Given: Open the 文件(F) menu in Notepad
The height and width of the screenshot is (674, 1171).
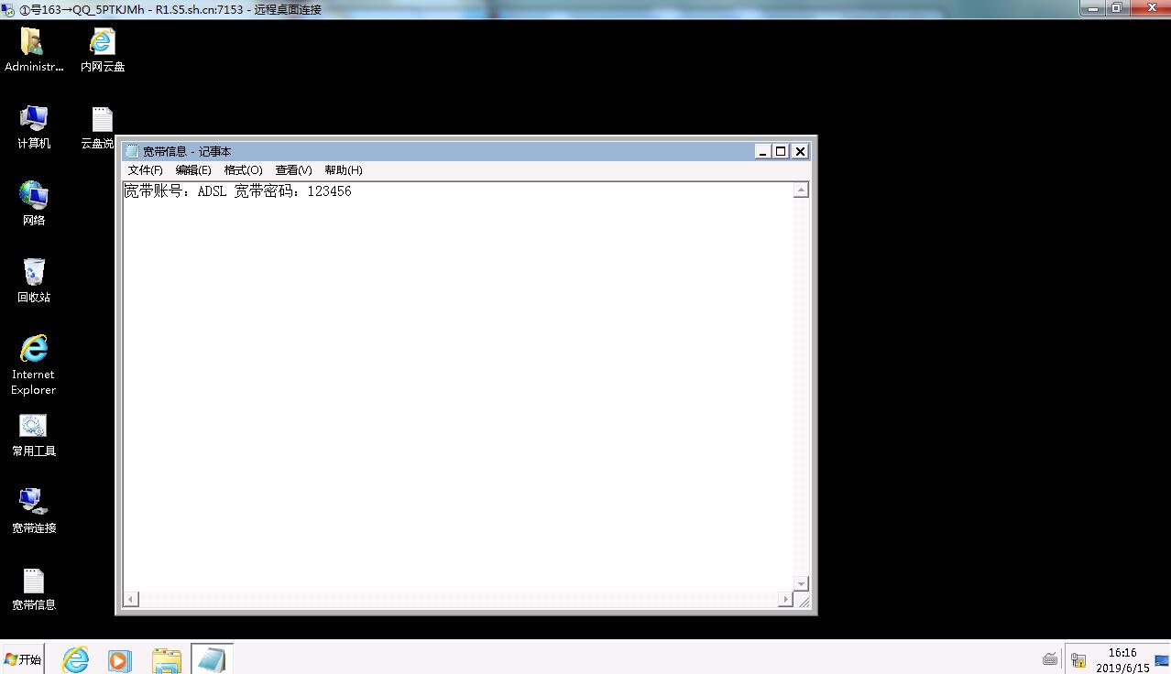Looking at the screenshot, I should [x=145, y=170].
